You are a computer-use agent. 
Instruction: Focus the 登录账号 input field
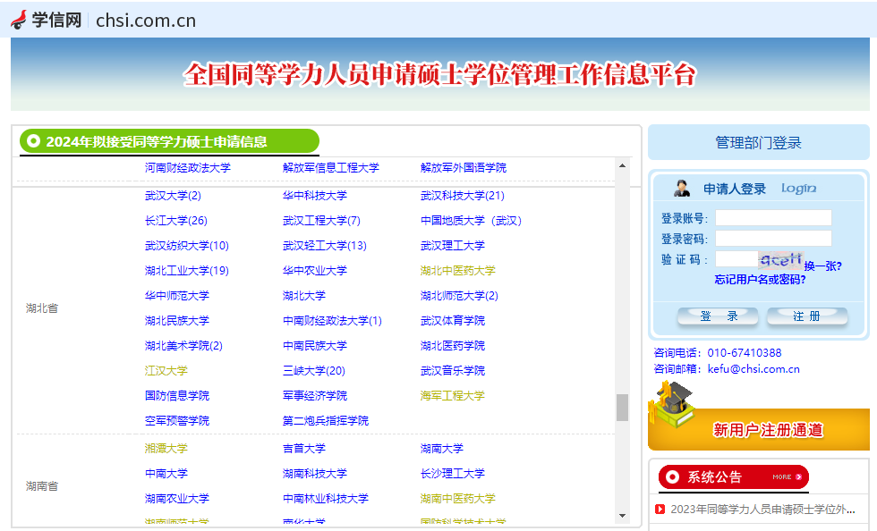click(x=773, y=218)
